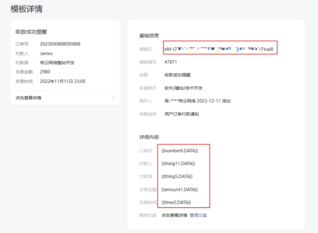Select the template ID value ending in rTtsal8

(x=219, y=49)
